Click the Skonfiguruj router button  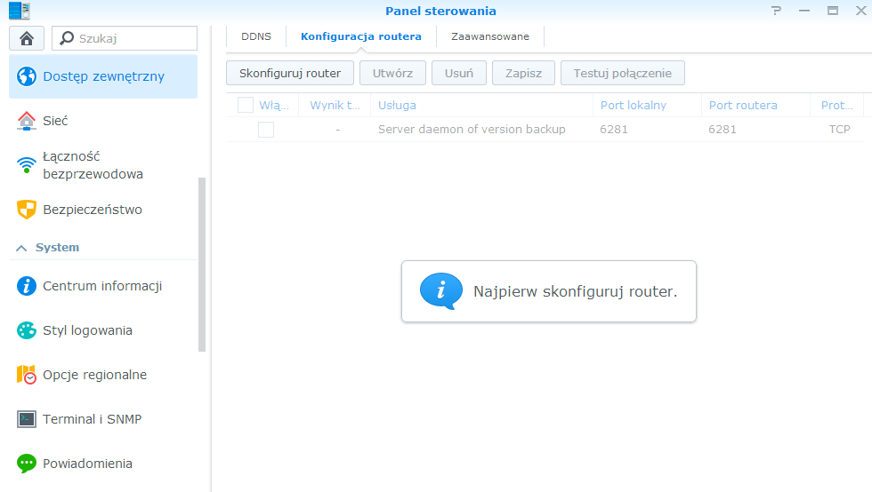point(290,73)
